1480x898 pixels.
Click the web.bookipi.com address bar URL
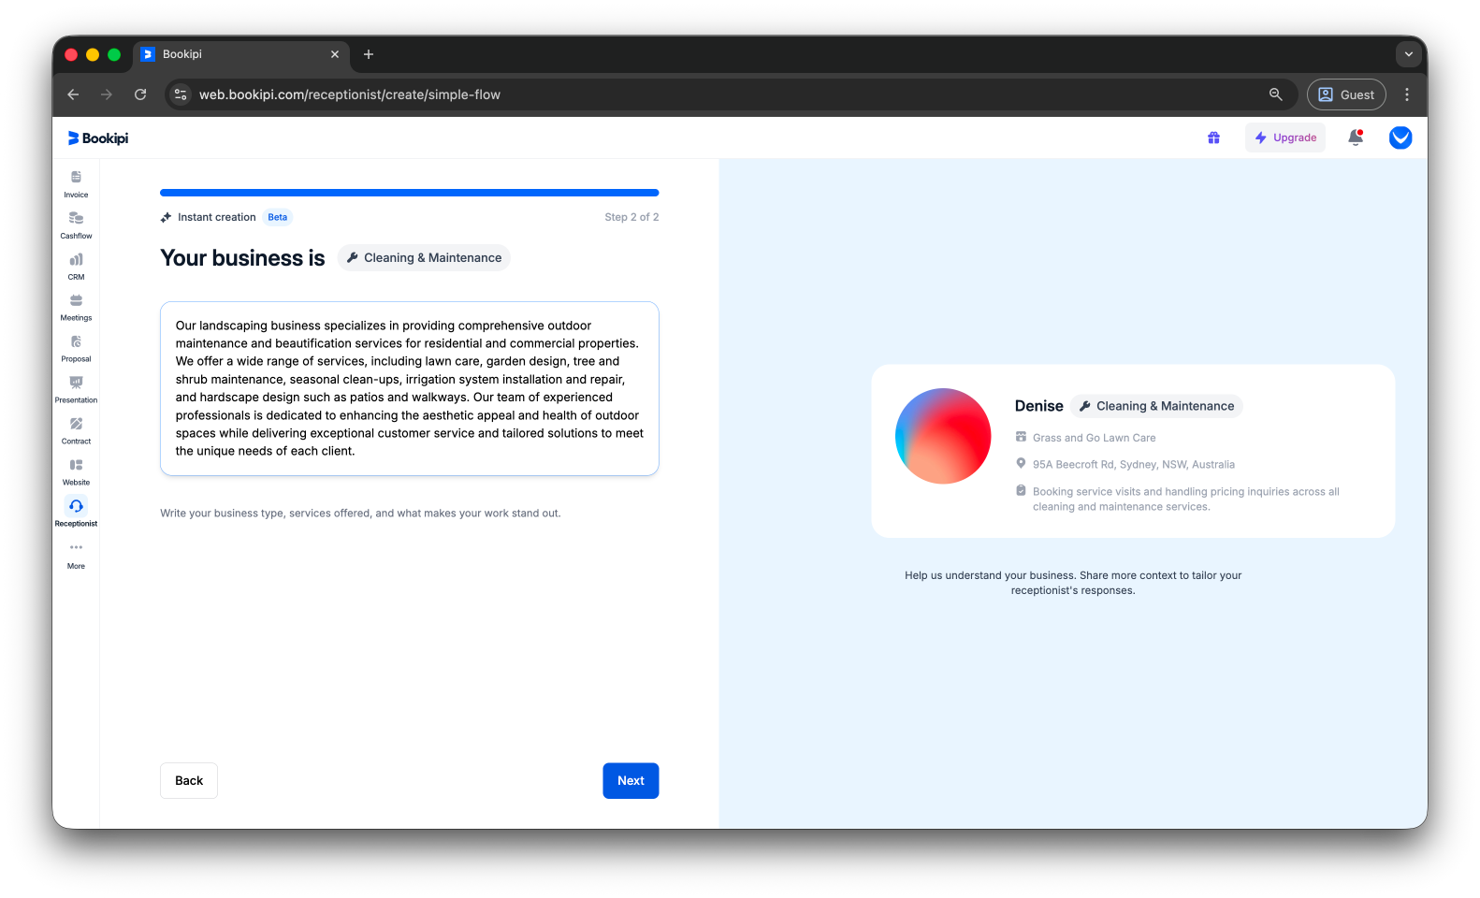349,94
